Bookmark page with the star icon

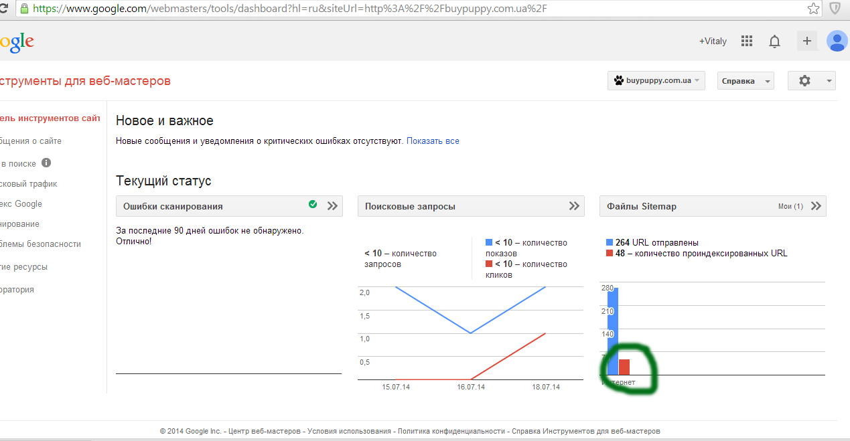(813, 9)
